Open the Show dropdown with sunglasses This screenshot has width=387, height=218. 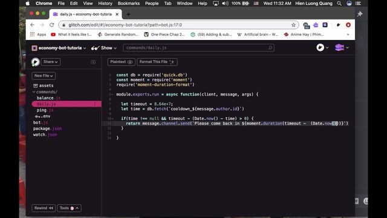click(103, 48)
